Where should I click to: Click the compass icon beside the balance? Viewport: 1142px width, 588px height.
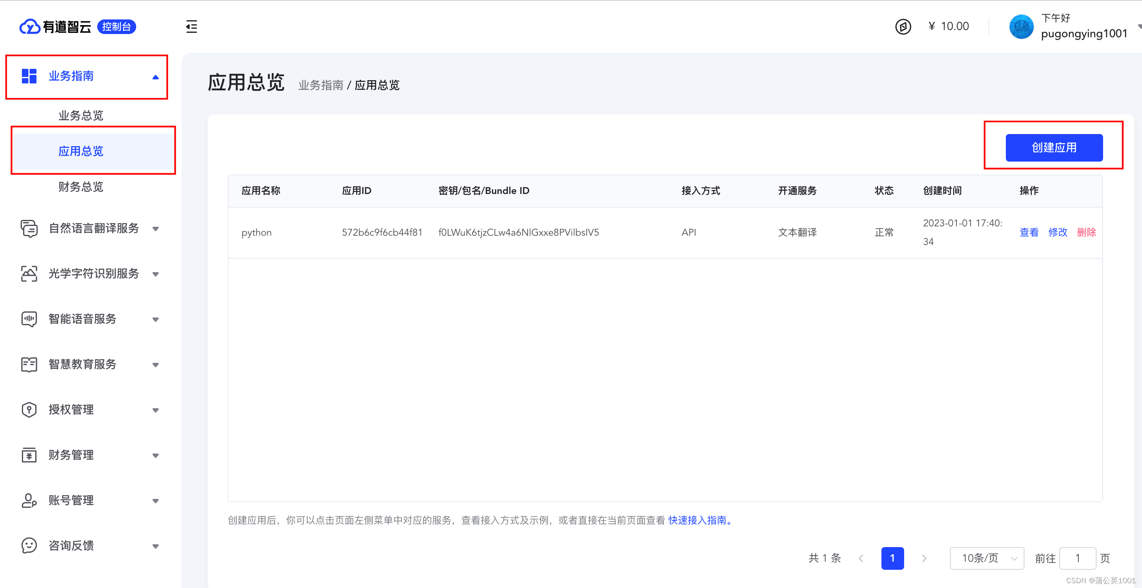pos(903,27)
